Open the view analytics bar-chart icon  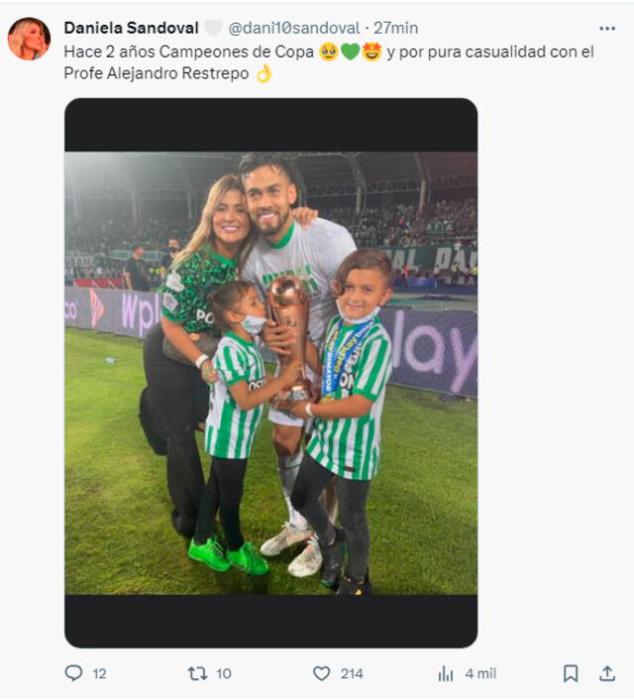445,673
